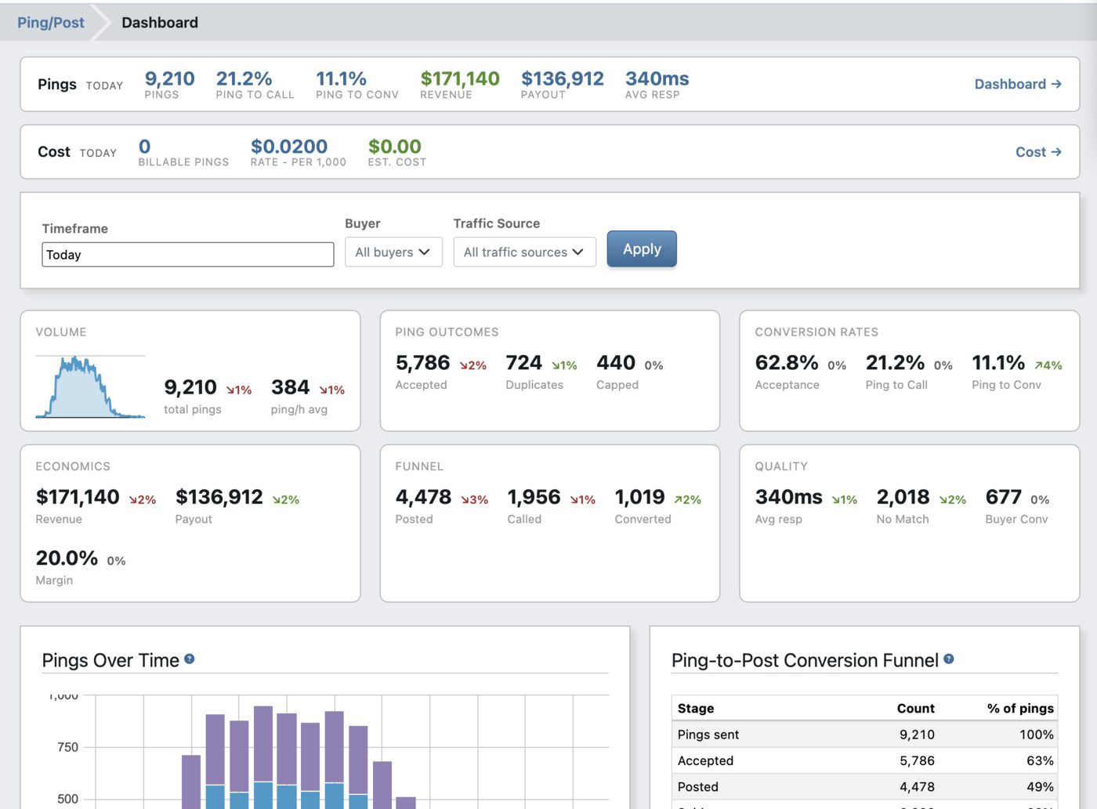This screenshot has height=809, width=1097.
Task: Open help icon beside Ping-to-Post Conversion Funnel
Action: click(948, 659)
